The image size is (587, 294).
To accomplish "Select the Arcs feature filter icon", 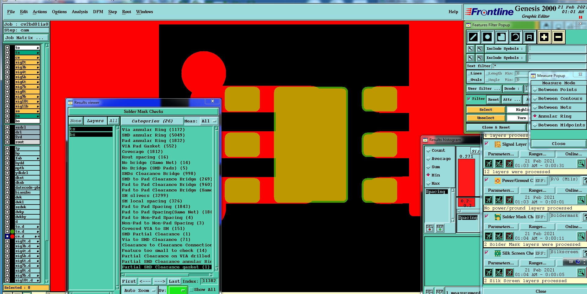I will (515, 37).
